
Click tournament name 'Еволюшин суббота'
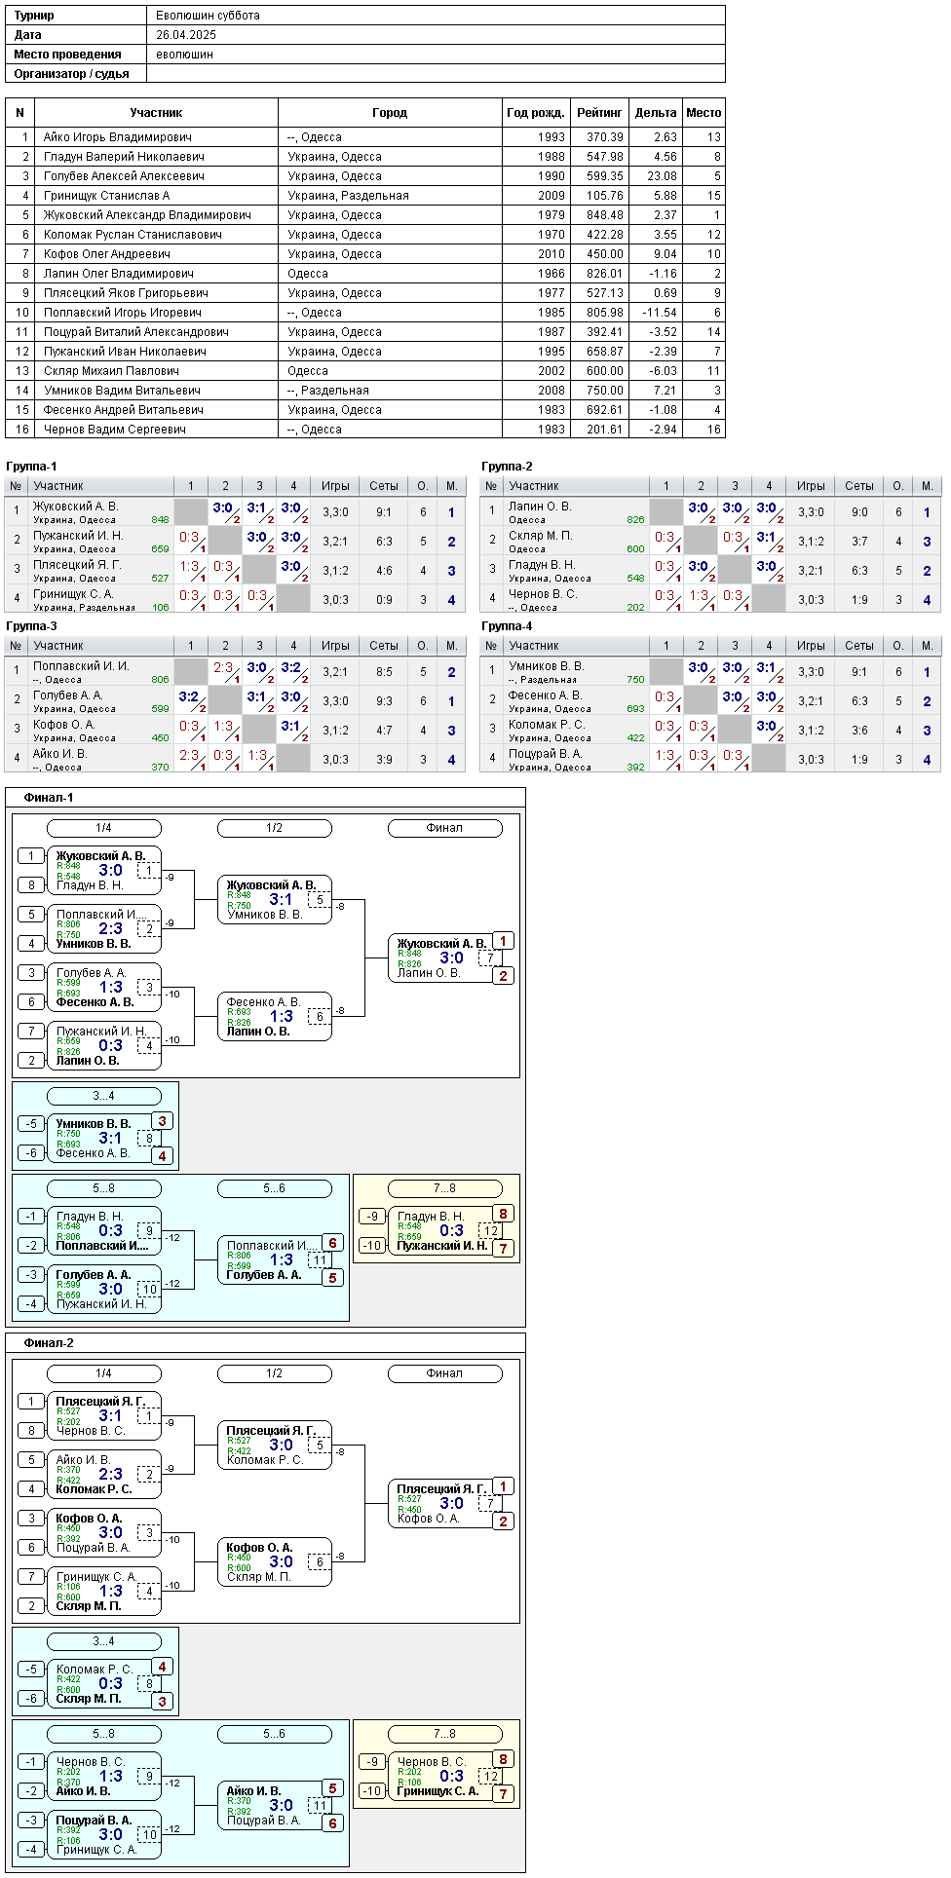pos(208,16)
